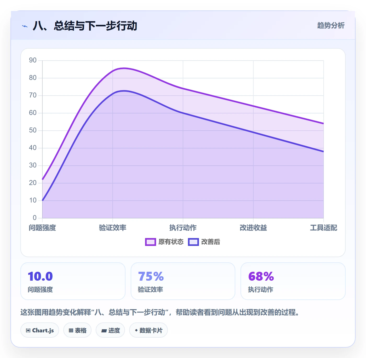The width and height of the screenshot is (366, 358).
Task: Click the 75% value in 验证效率 card
Action: click(151, 276)
